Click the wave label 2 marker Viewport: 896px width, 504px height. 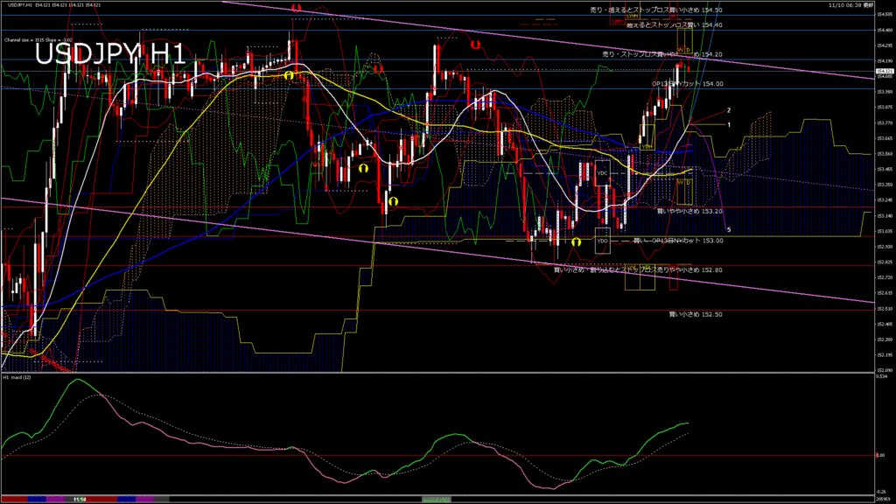click(x=728, y=110)
